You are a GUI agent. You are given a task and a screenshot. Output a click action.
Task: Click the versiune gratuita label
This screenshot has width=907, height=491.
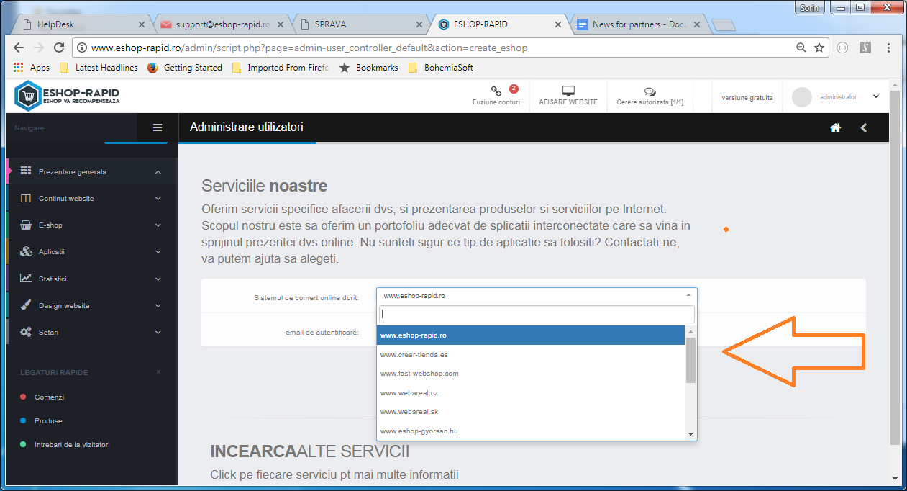tap(747, 98)
